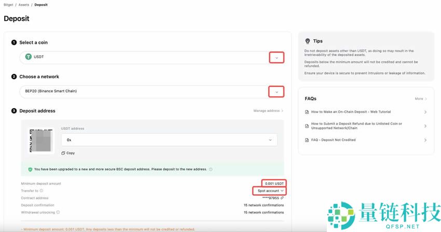Open the BEP20 network dropdown chevron

[277, 92]
